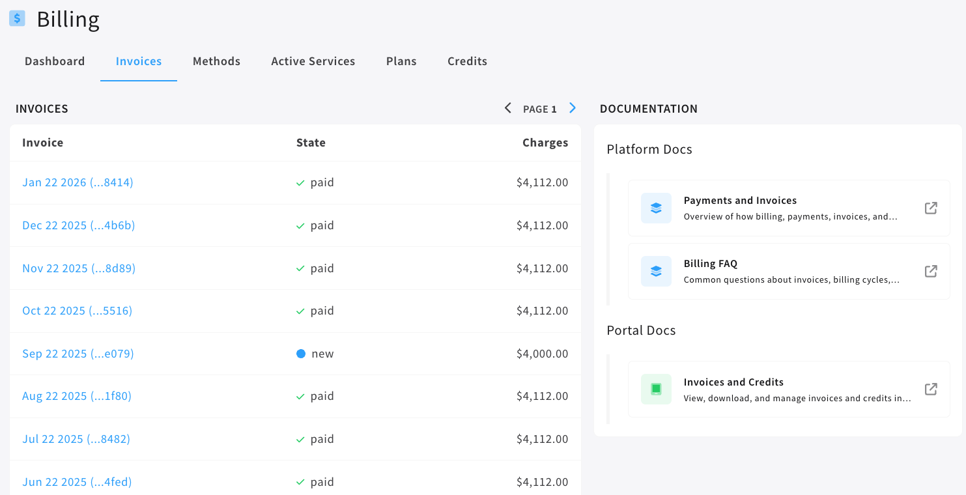Click the Charges column header
The width and height of the screenshot is (966, 495).
click(545, 142)
